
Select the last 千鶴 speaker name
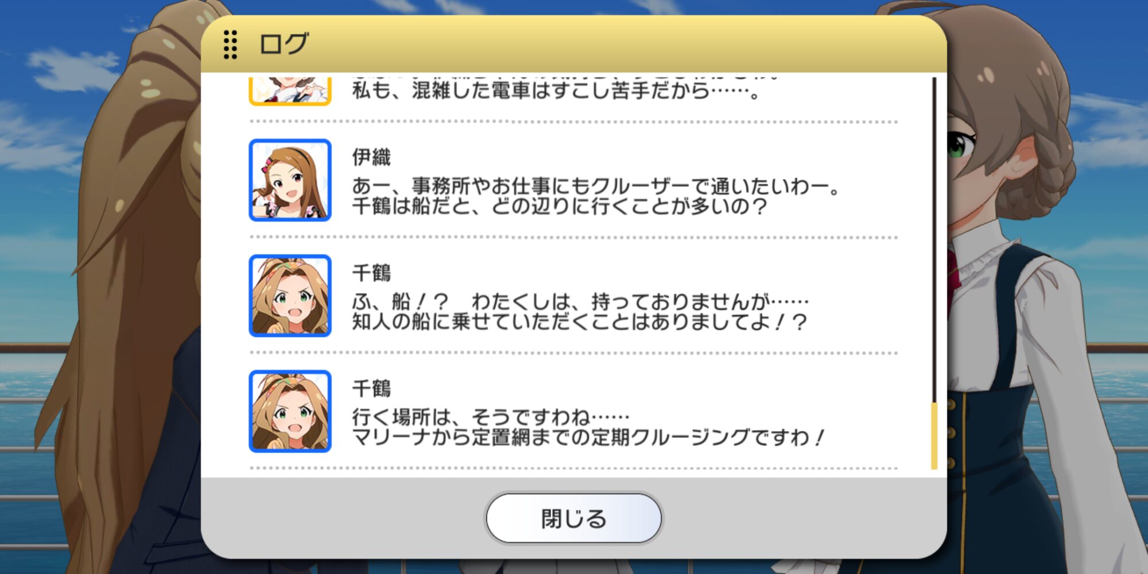[x=371, y=389]
